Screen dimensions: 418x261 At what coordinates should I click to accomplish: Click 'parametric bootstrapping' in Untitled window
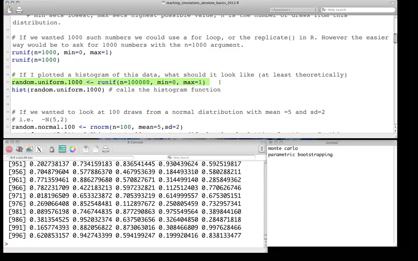click(x=300, y=154)
